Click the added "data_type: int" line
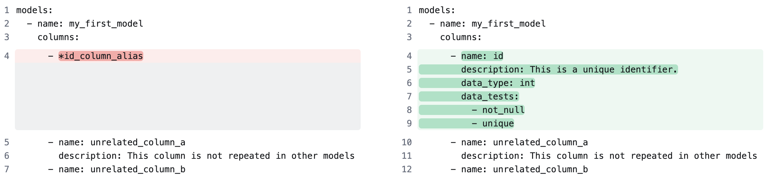The width and height of the screenshot is (770, 178). point(498,83)
